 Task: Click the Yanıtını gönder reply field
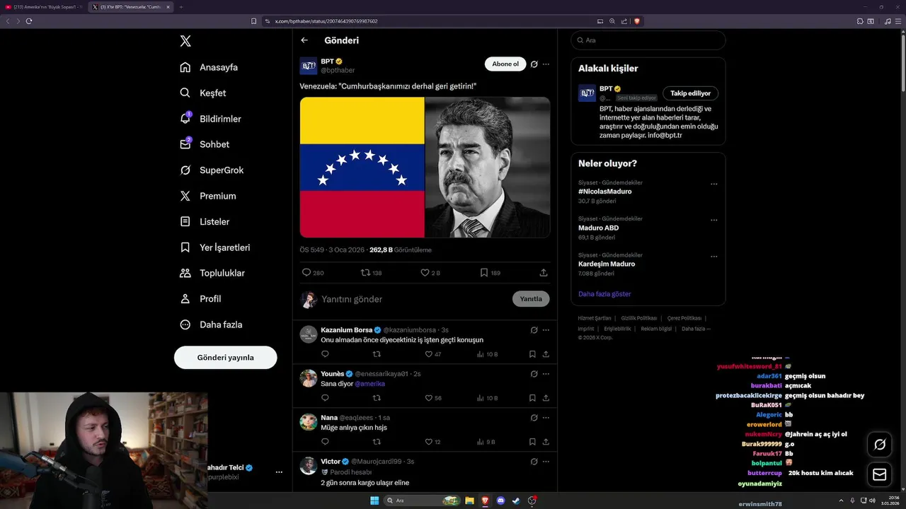pyautogui.click(x=414, y=299)
